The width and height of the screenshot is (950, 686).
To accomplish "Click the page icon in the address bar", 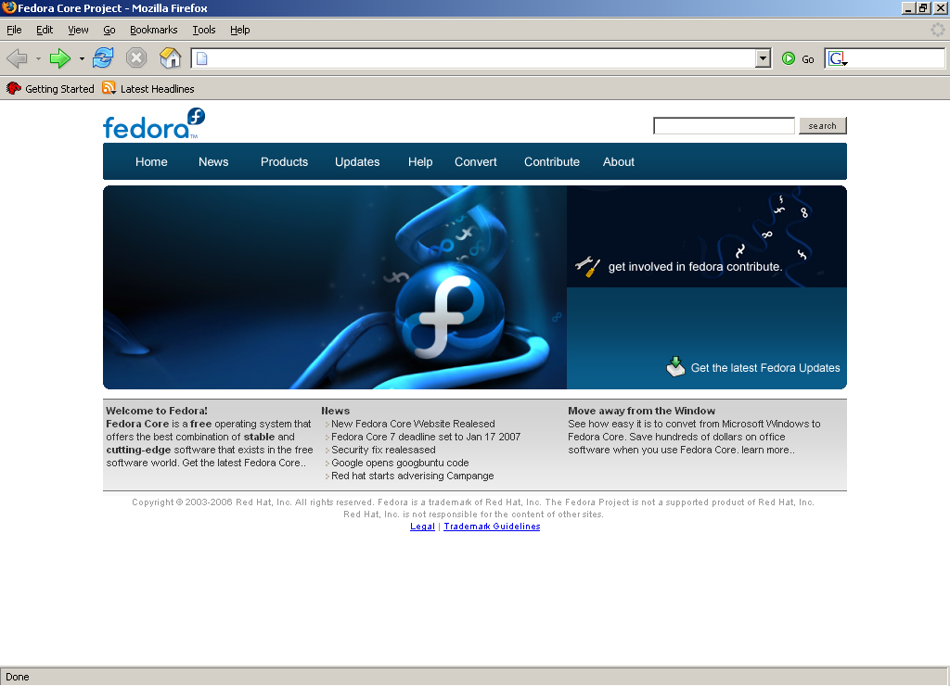I will 202,58.
